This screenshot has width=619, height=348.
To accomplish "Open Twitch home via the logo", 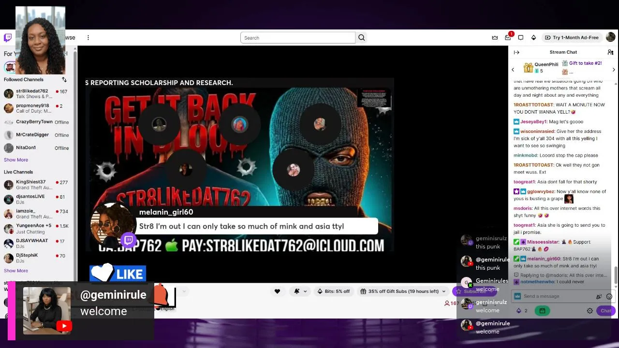I will 8,38.
